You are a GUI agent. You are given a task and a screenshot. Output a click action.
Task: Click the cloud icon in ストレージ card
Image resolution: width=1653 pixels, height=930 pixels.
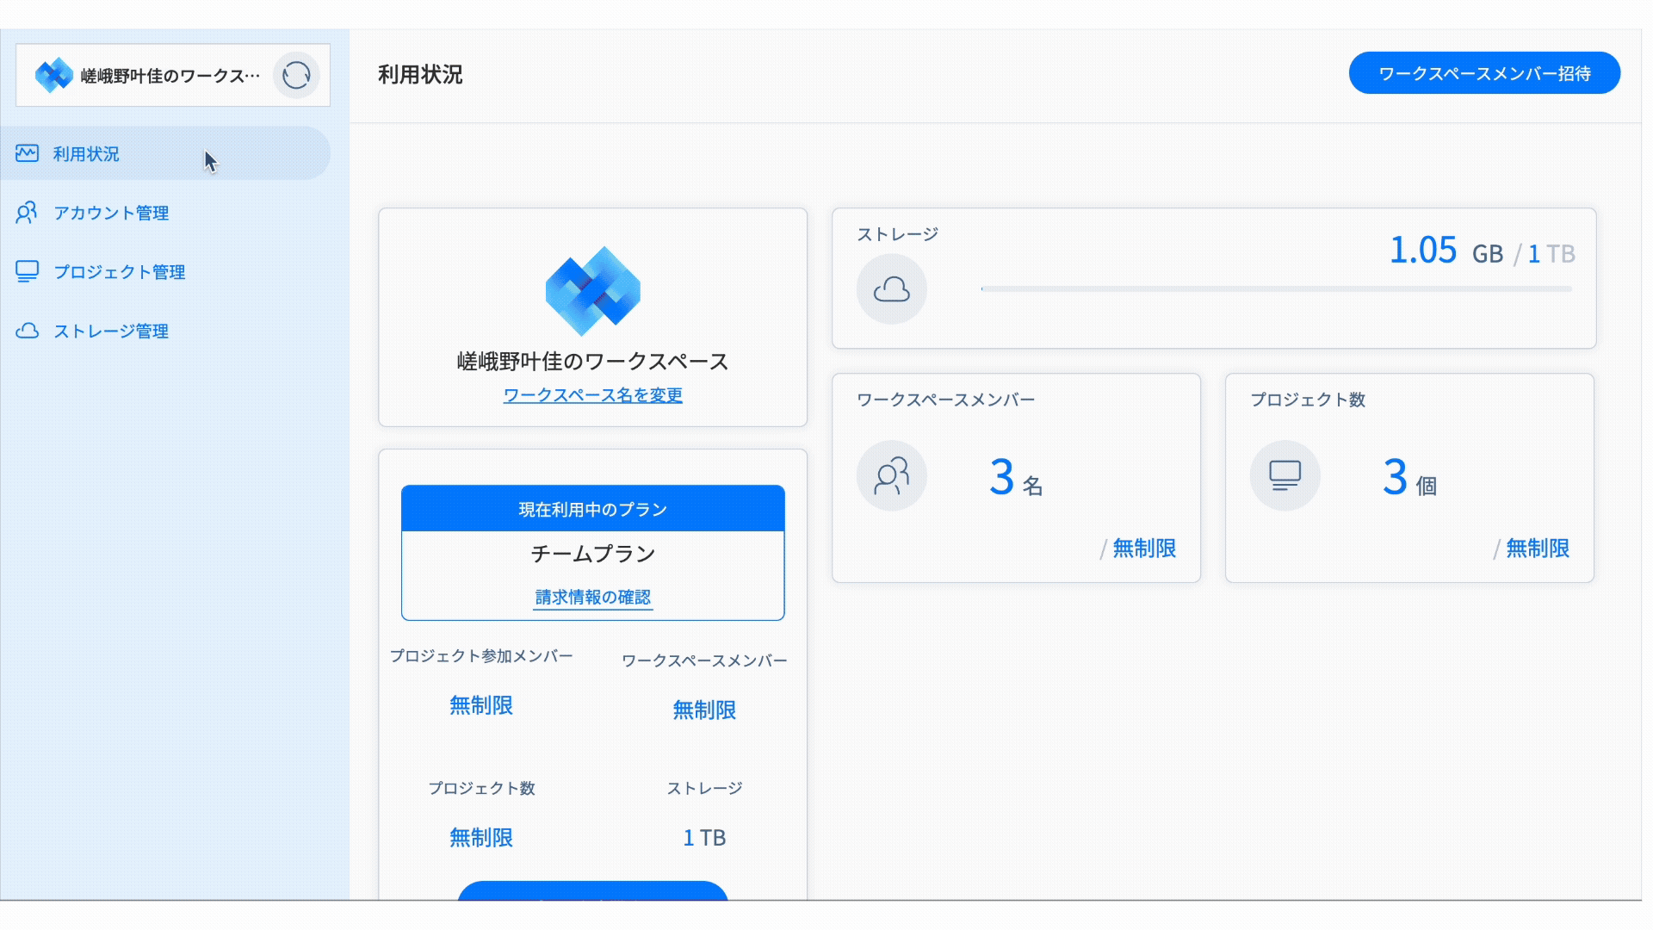pos(891,289)
